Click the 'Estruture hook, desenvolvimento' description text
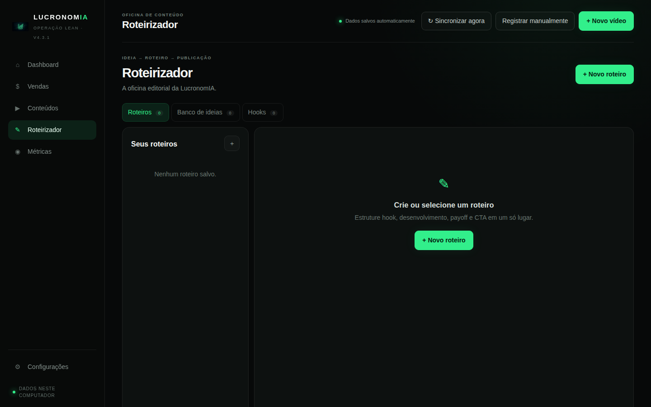651x407 pixels. pos(444,218)
